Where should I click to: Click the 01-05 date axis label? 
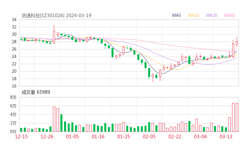click(x=72, y=136)
